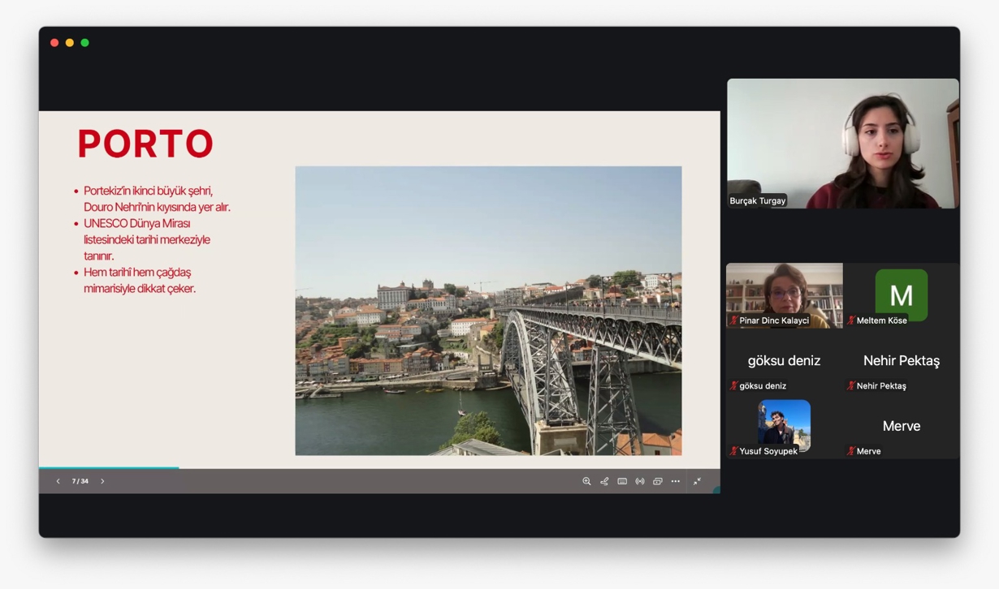Click the green macOS fullscreen window button

click(x=84, y=43)
